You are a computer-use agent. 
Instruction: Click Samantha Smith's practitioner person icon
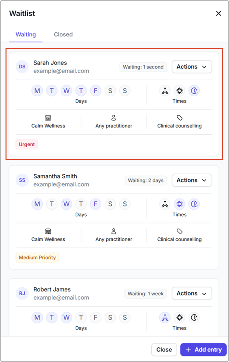pyautogui.click(x=114, y=231)
